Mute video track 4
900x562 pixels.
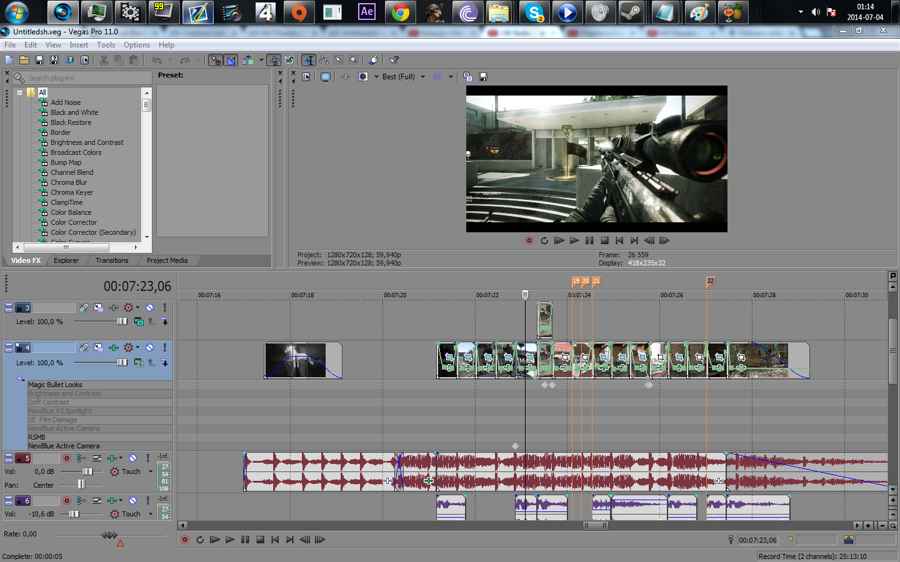click(x=150, y=347)
